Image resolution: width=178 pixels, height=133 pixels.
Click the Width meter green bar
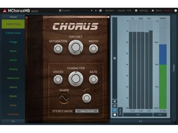point(163,87)
